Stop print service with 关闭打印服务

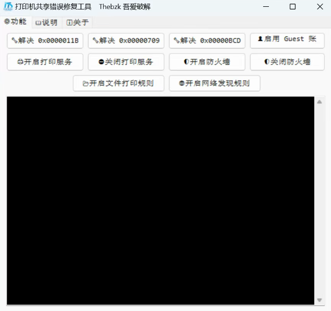pos(126,62)
